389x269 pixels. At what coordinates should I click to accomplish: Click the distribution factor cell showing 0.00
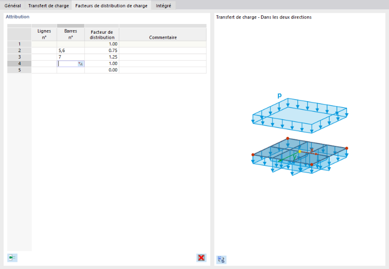pyautogui.click(x=102, y=70)
